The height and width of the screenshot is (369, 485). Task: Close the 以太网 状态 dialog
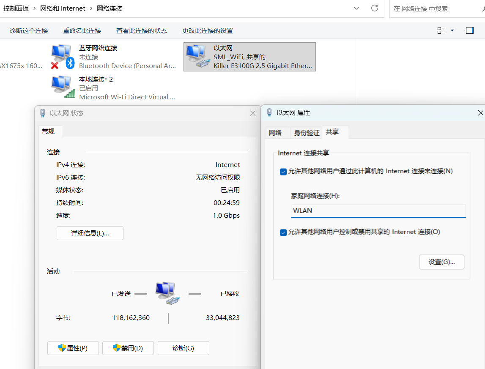tap(253, 113)
